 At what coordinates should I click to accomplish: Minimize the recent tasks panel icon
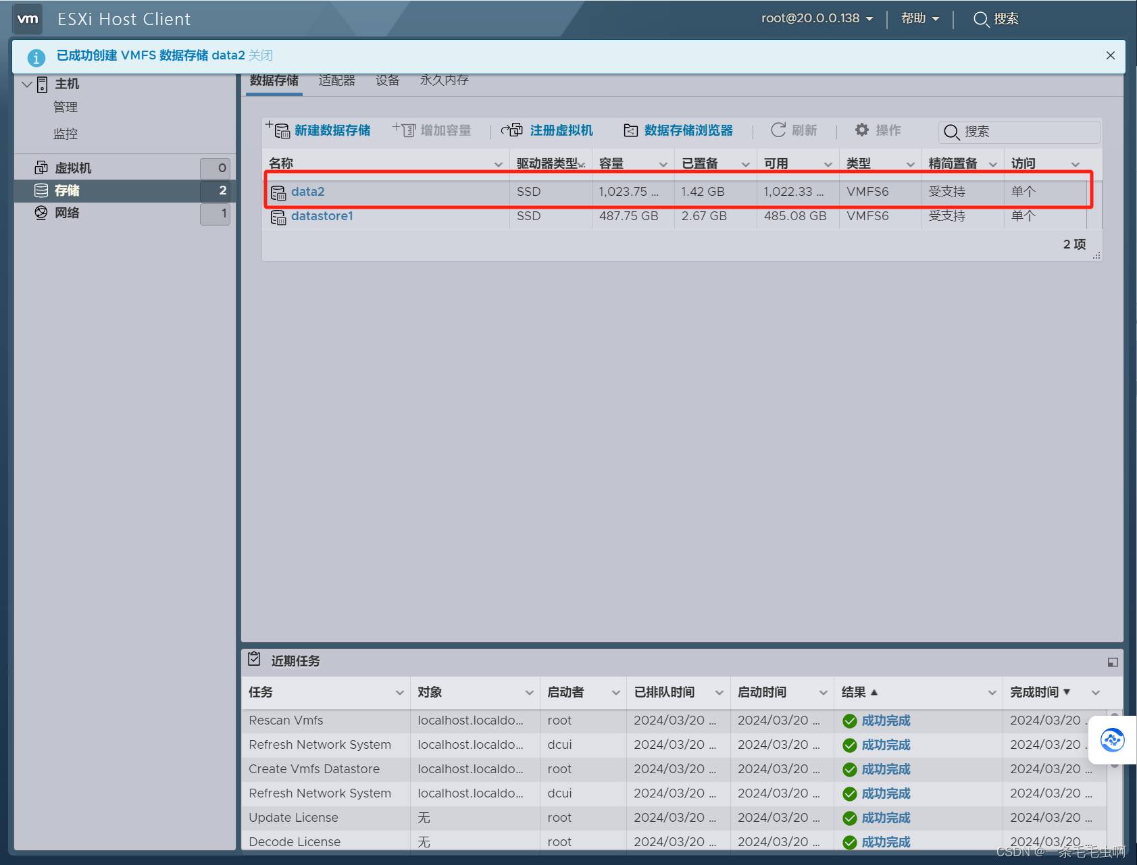tap(1112, 662)
